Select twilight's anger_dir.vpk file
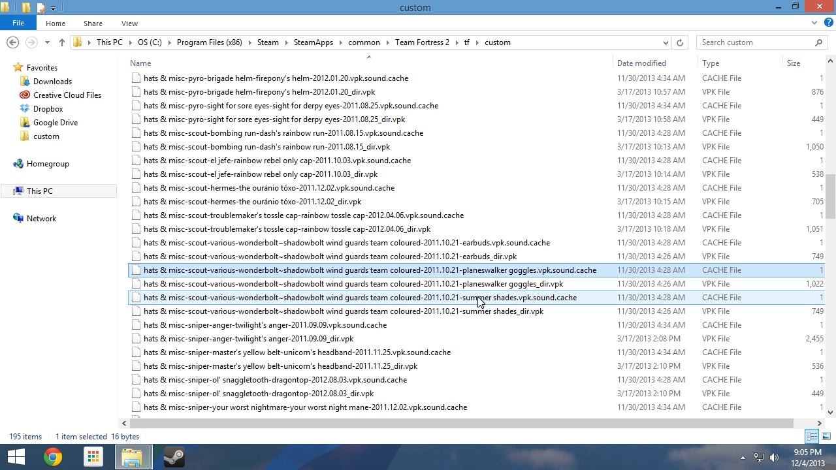The height and width of the screenshot is (470, 836). 248,339
